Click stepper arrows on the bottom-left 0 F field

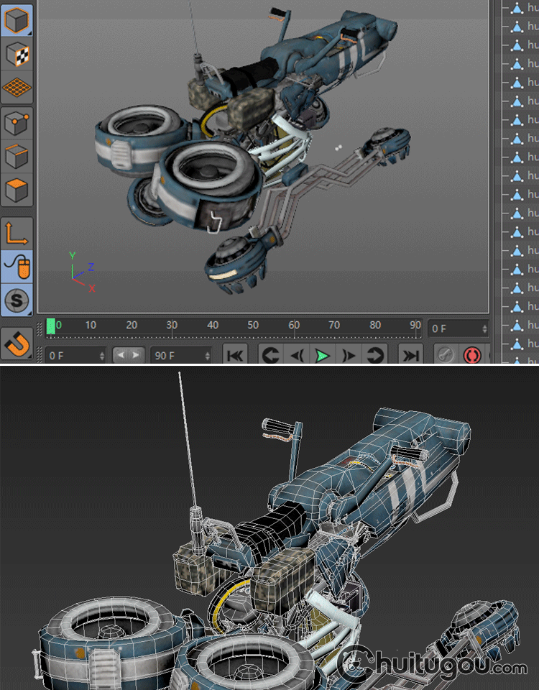pos(102,355)
